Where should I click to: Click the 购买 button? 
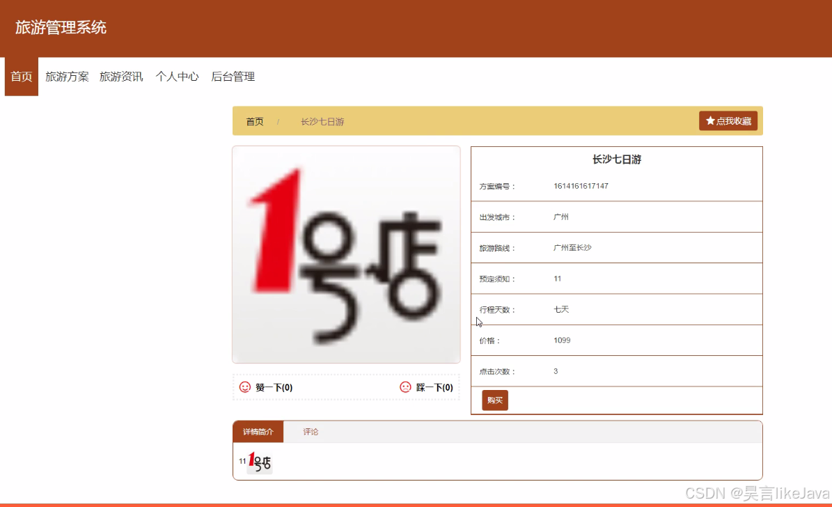494,400
